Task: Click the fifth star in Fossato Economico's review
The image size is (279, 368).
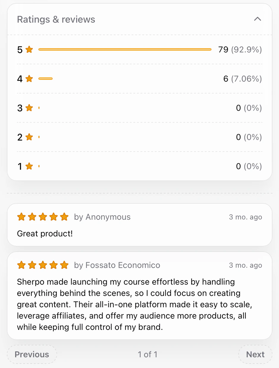Action: pos(64,265)
